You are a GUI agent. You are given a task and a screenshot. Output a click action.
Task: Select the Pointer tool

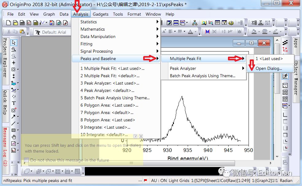click(x=14, y=42)
